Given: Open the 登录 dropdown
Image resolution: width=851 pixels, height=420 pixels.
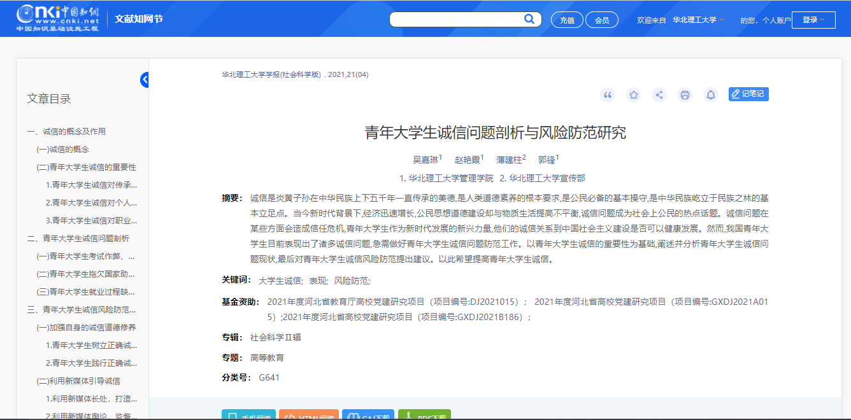Looking at the screenshot, I should (818, 20).
